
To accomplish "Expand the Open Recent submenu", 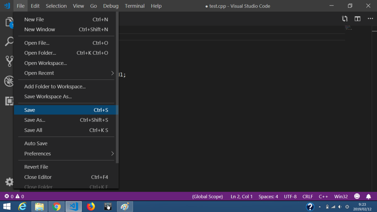I will click(x=66, y=73).
